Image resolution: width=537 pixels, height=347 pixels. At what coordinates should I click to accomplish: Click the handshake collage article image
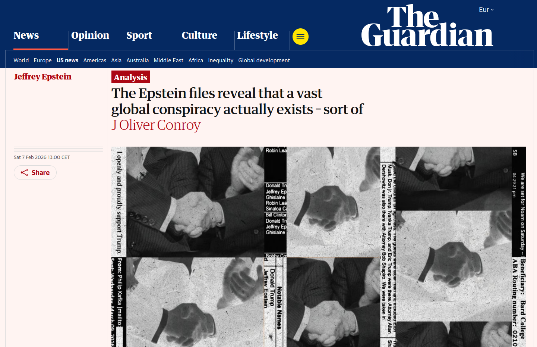click(x=319, y=247)
